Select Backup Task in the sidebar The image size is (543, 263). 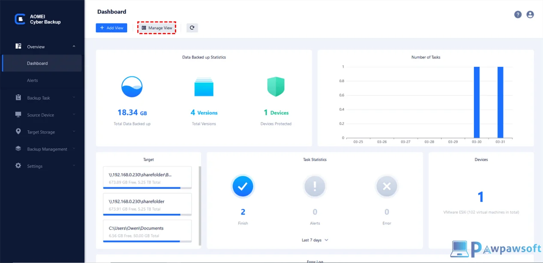39,98
